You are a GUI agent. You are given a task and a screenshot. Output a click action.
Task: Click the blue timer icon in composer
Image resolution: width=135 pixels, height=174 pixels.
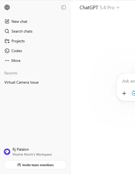(x=133, y=93)
